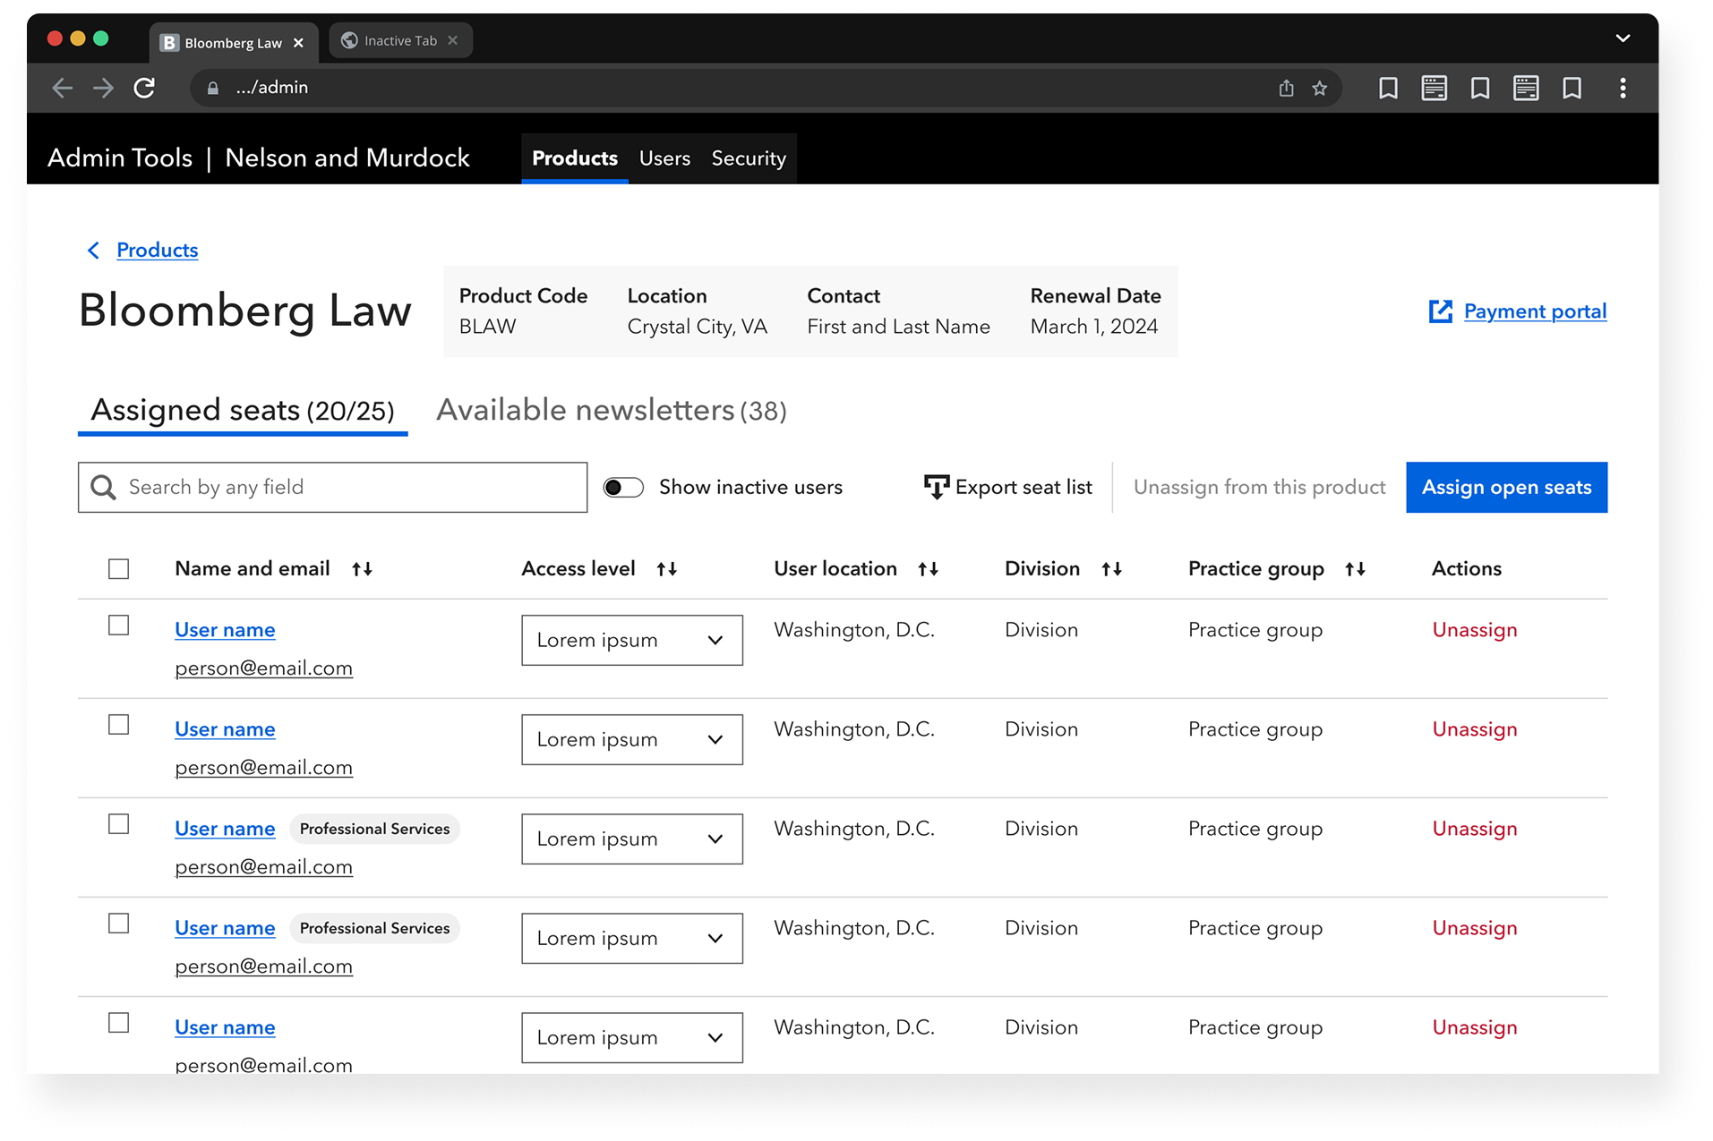Click the sort icon next to Name and email

(362, 568)
